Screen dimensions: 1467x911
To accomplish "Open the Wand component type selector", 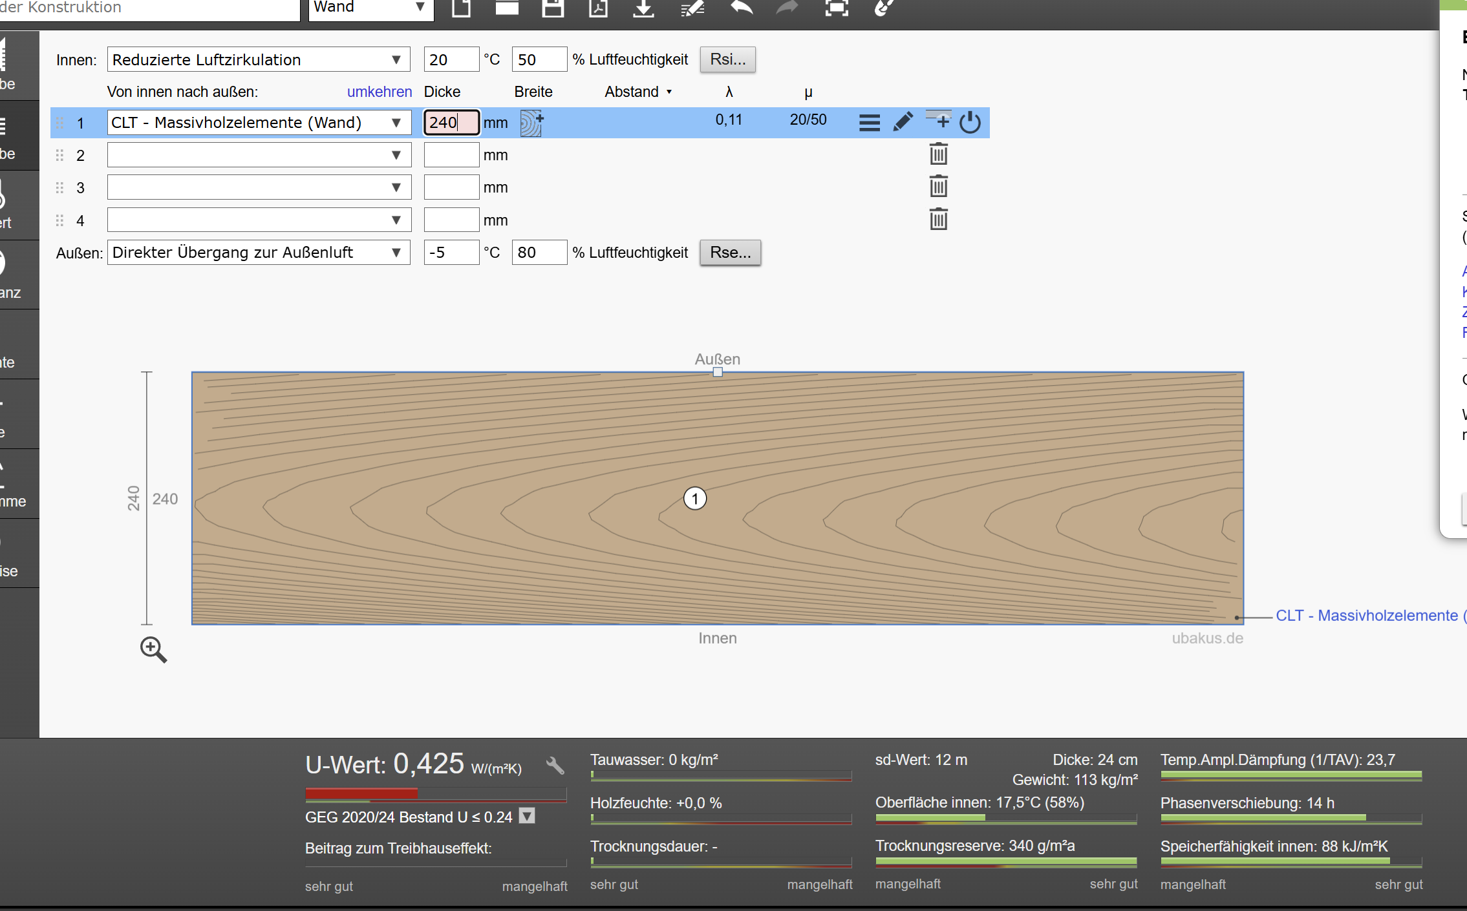I will tap(370, 8).
